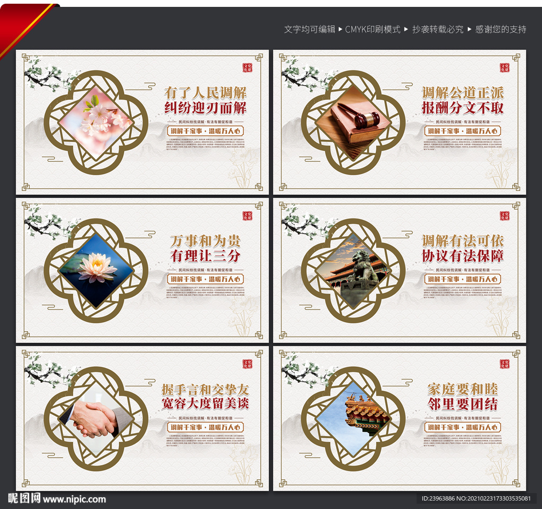Click the 家庭要和睦 headline text
542x509 pixels.
[463, 389]
